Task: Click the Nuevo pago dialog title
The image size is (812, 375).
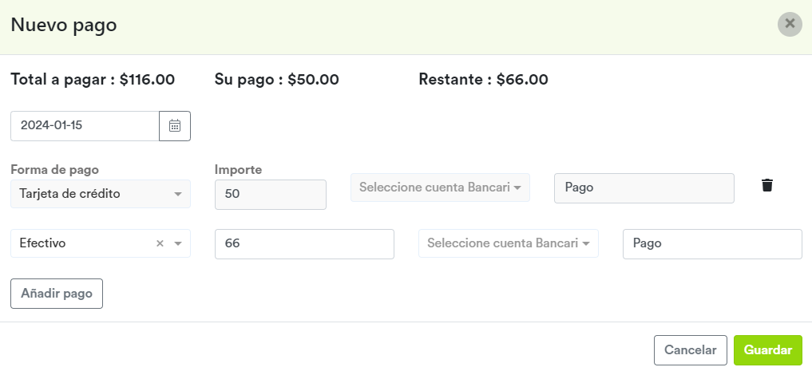Action: point(64,25)
